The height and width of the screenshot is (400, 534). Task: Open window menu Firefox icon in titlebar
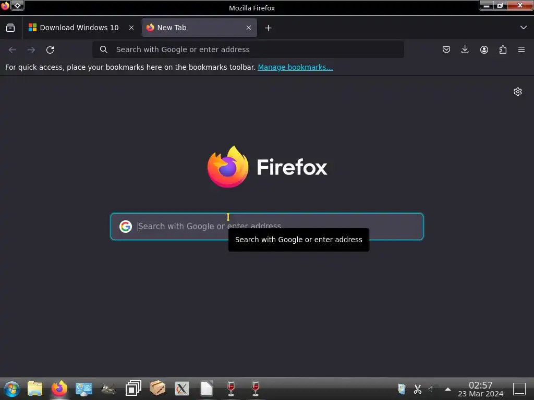pos(5,6)
